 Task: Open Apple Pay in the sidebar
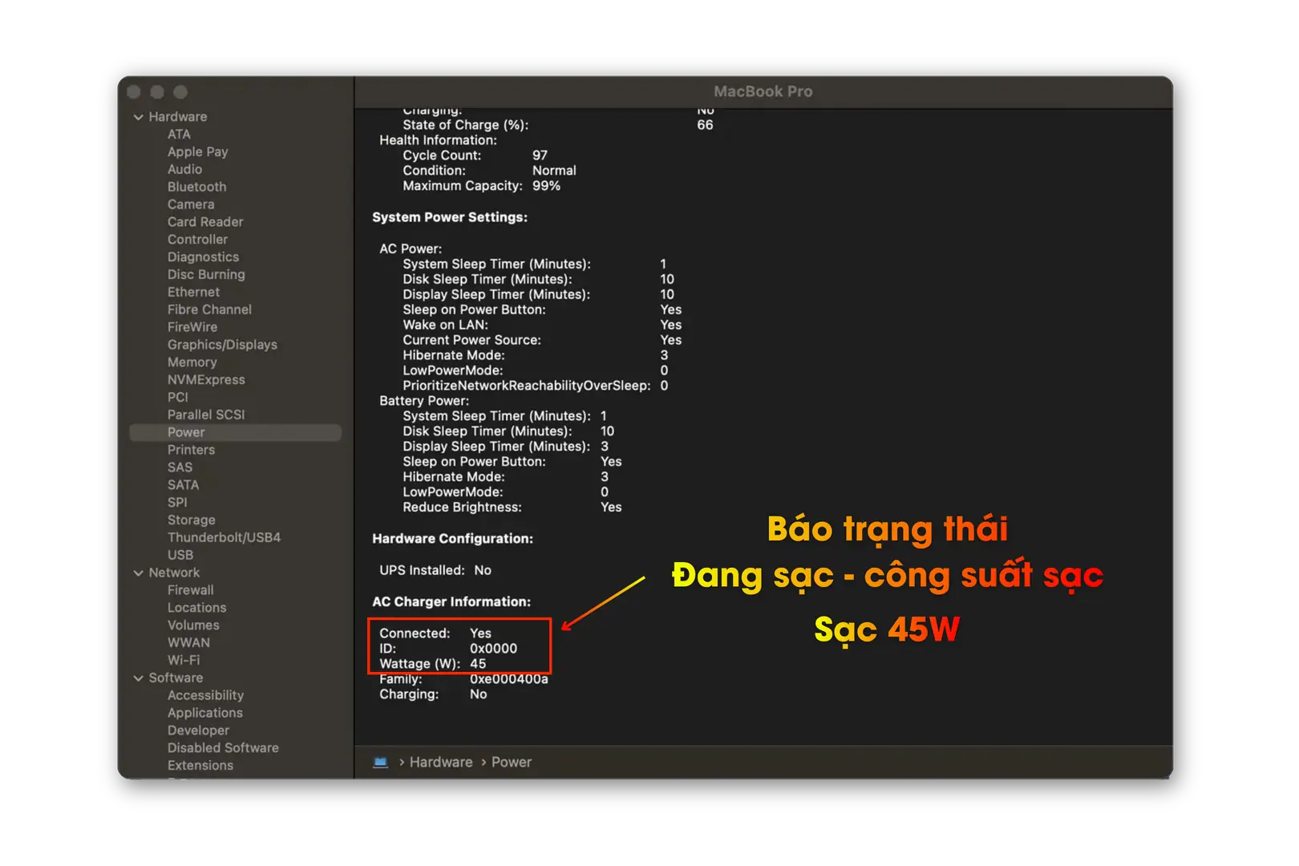point(197,152)
